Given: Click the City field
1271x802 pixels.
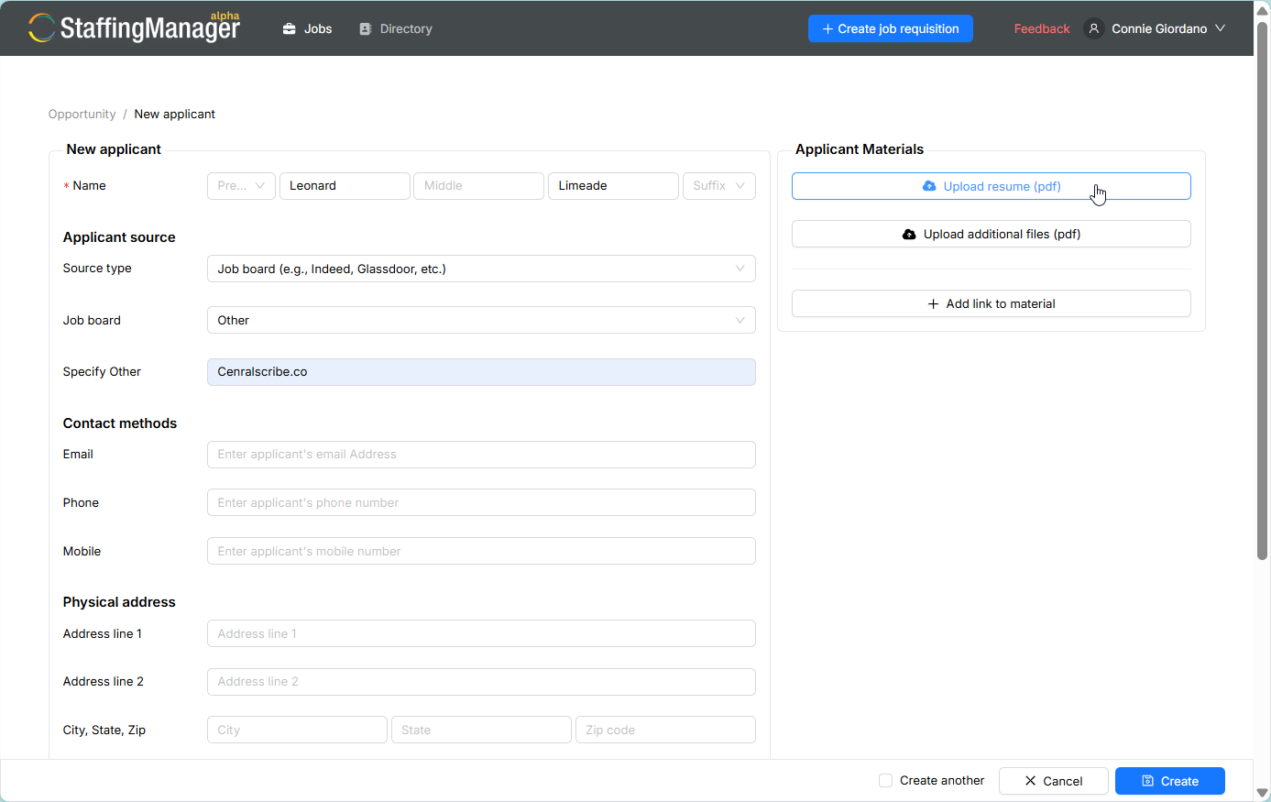Looking at the screenshot, I should pyautogui.click(x=297, y=730).
